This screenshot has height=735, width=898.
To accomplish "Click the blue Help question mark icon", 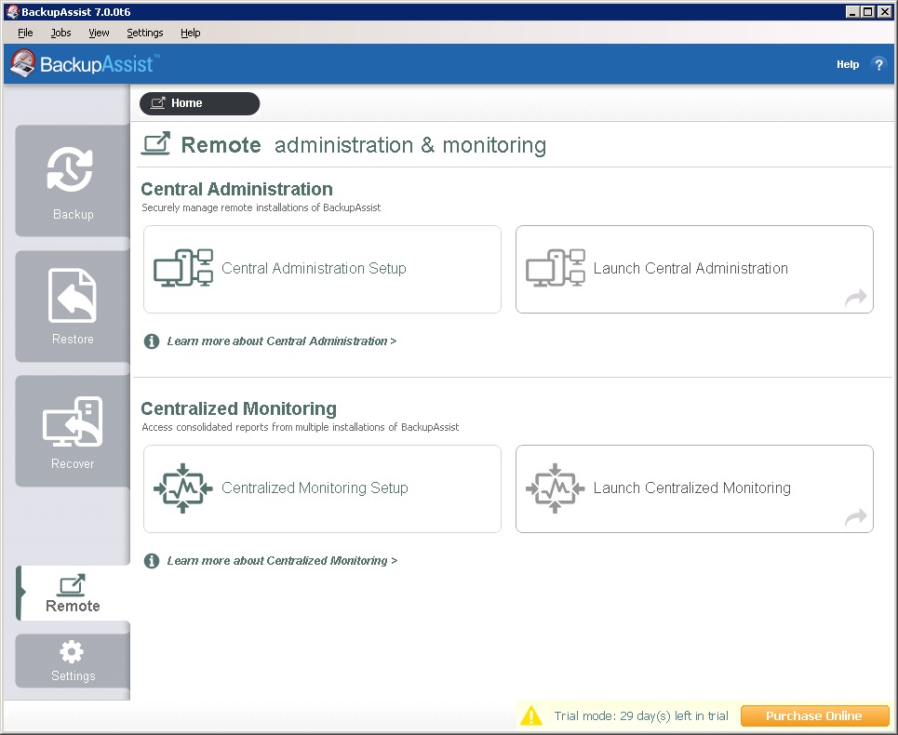I will click(878, 64).
